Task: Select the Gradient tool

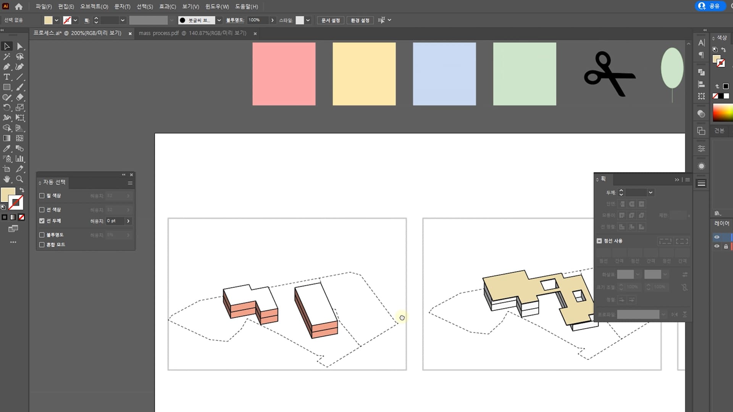Action: tap(6, 138)
